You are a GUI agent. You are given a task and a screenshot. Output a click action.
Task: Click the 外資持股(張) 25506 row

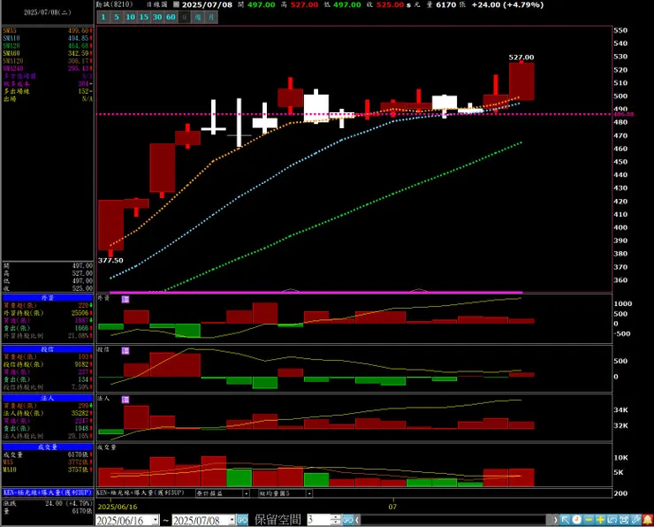point(48,313)
